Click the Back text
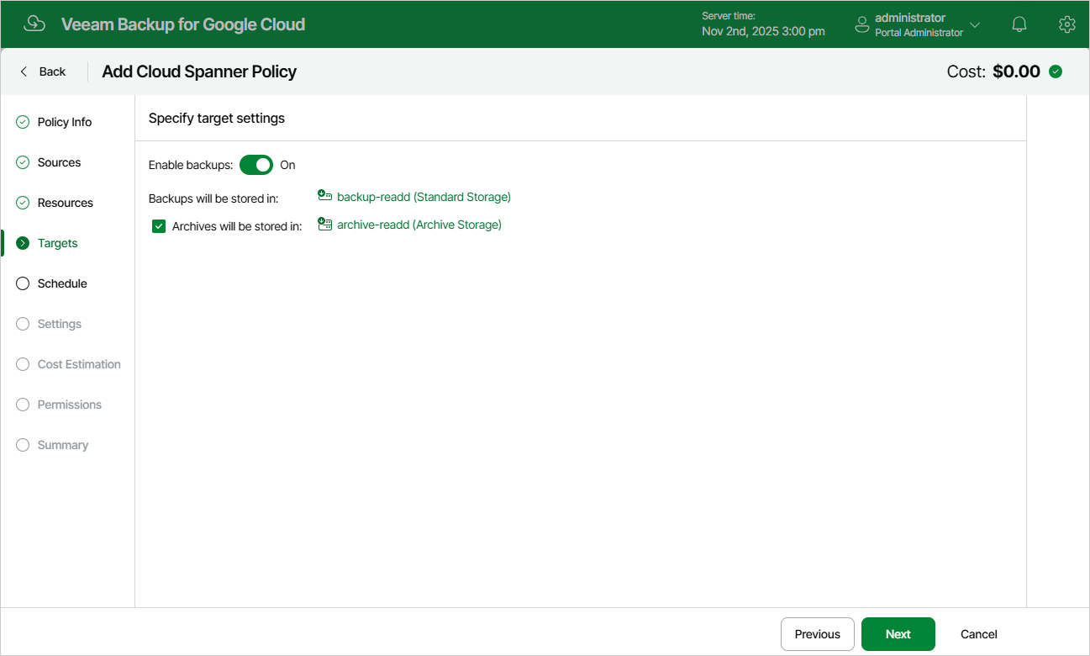 [52, 71]
